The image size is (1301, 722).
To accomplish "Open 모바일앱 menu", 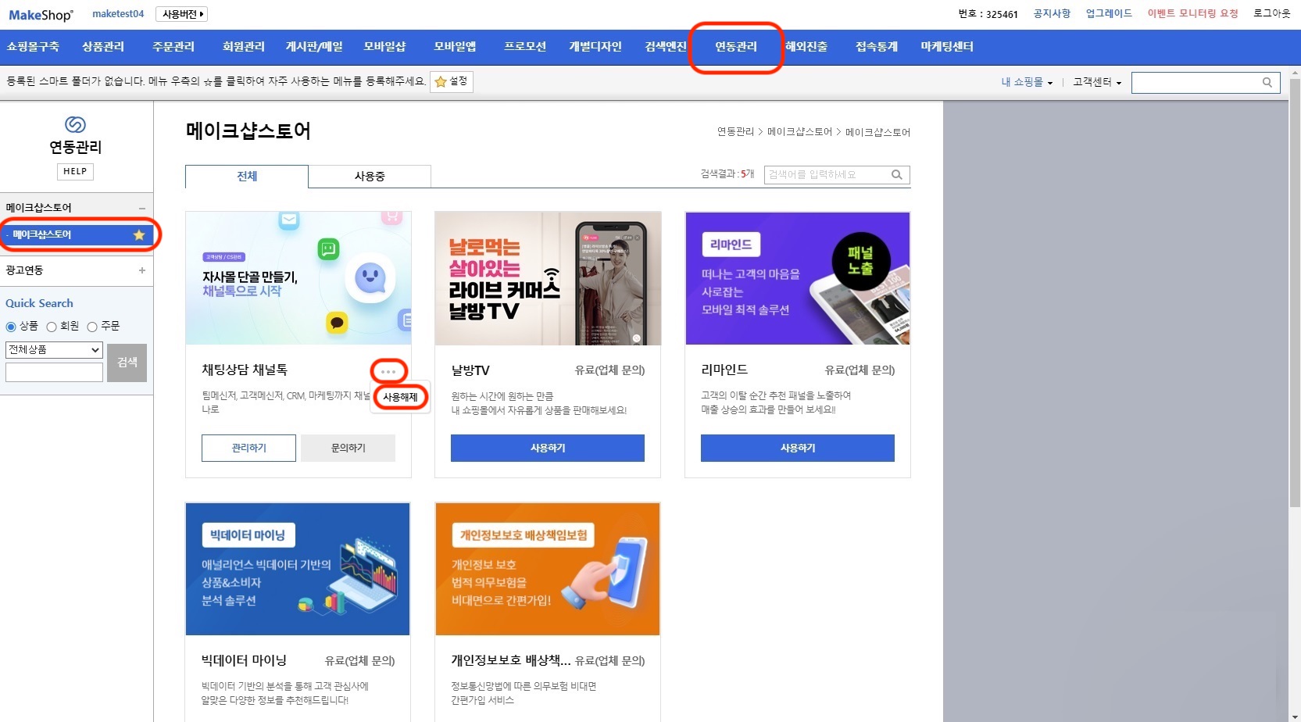I will point(455,47).
